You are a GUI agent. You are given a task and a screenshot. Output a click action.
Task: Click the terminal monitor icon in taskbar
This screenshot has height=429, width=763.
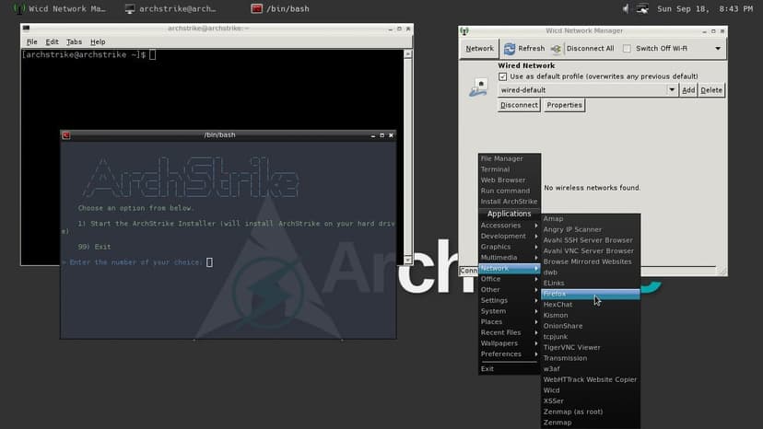click(x=129, y=9)
